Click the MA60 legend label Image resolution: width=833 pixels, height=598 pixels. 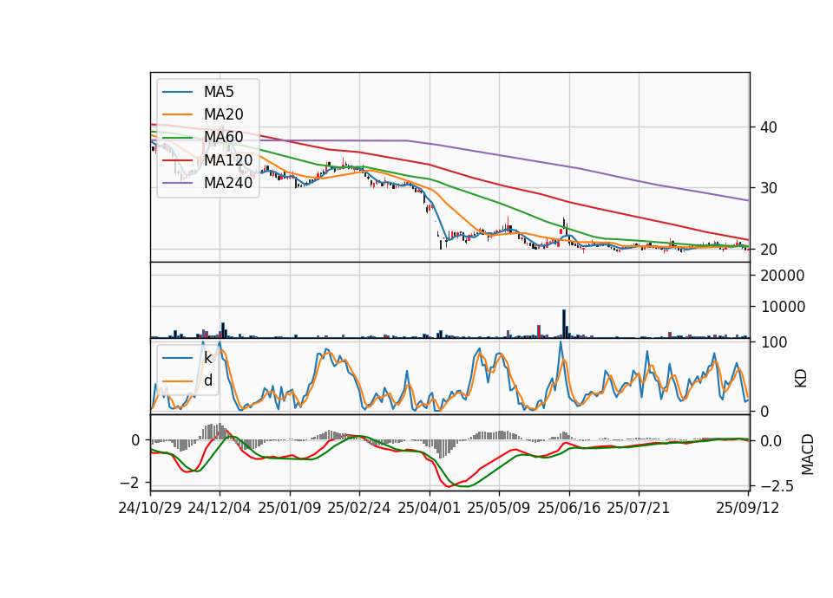[x=224, y=137]
